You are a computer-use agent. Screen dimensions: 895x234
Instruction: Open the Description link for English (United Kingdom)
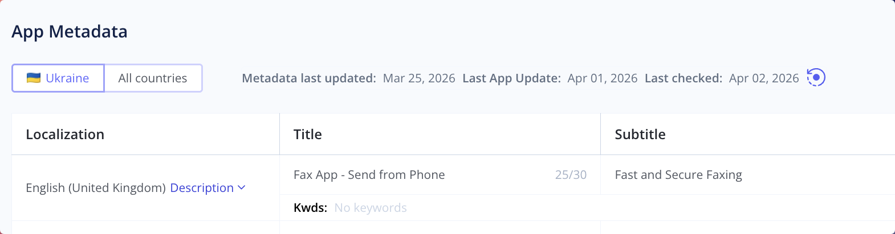pos(202,187)
